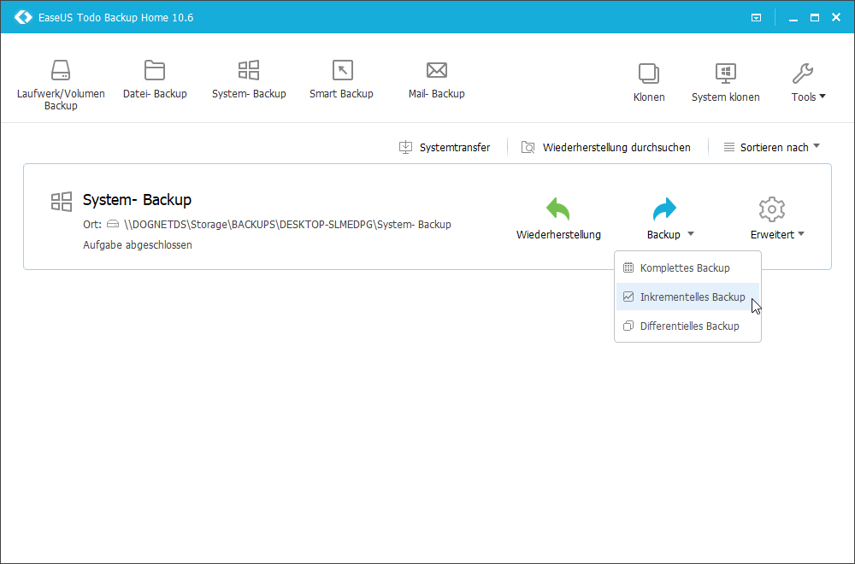Viewport: 855px width, 564px height.
Task: Click the Erweitert gear icon
Action: tap(771, 209)
